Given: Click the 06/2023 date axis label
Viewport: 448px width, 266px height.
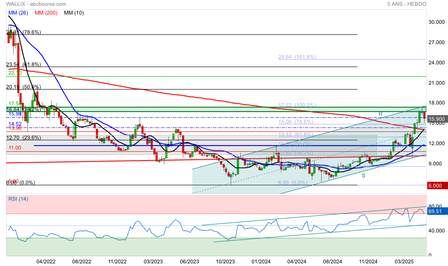Looking at the screenshot, I should [189, 262].
